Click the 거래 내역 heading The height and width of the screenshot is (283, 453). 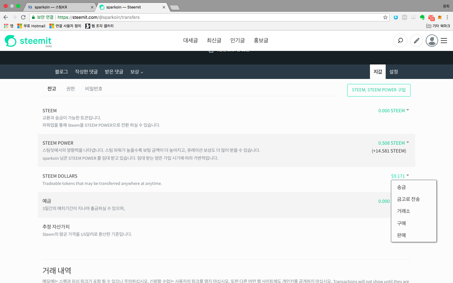(57, 270)
